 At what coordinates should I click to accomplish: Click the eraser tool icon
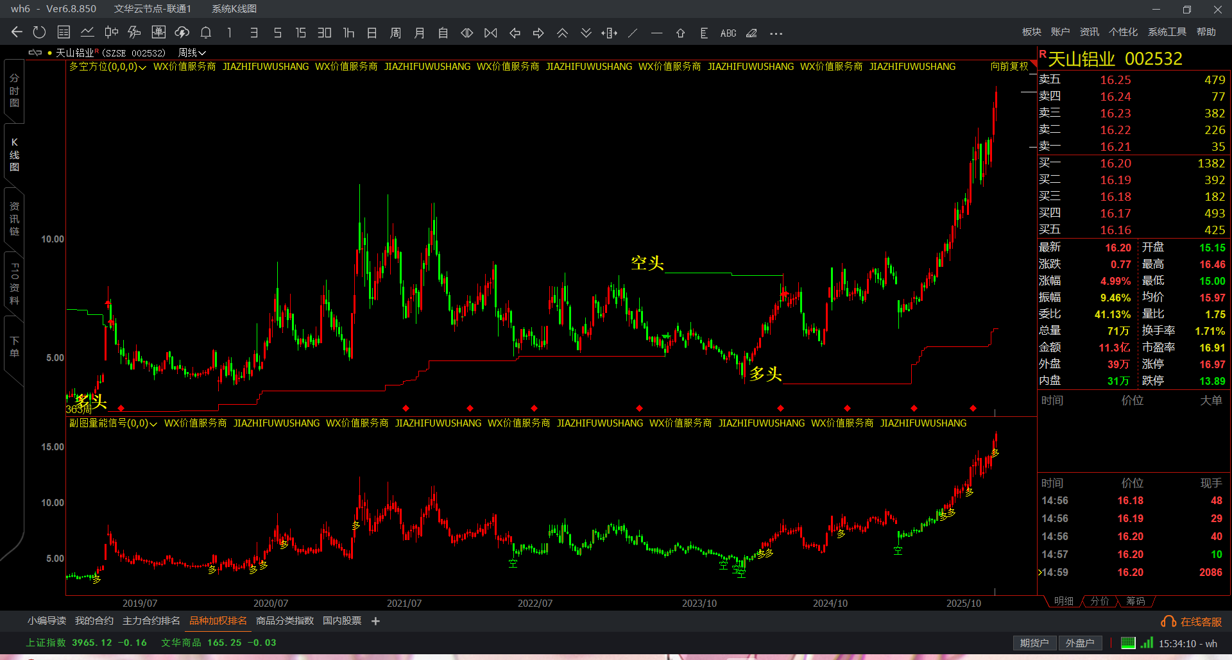pyautogui.click(x=751, y=33)
